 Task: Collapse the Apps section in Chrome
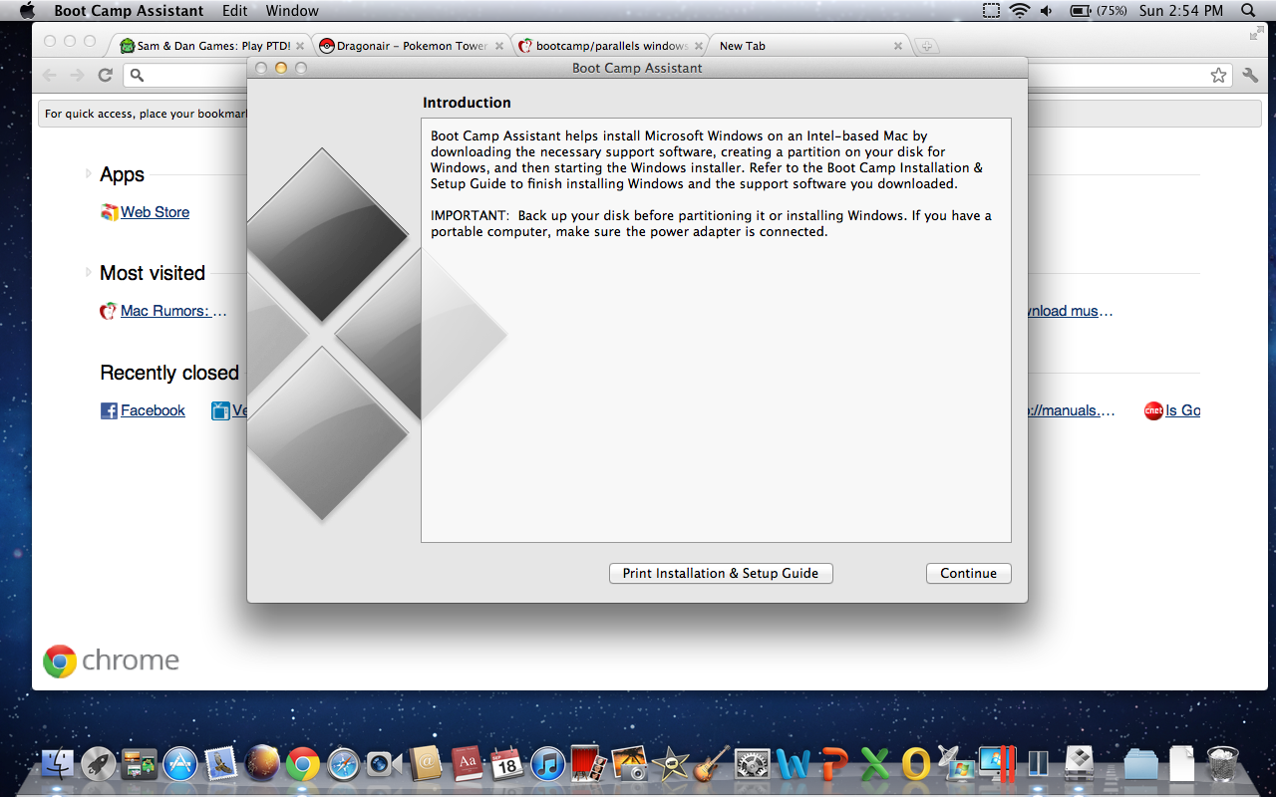[x=89, y=174]
